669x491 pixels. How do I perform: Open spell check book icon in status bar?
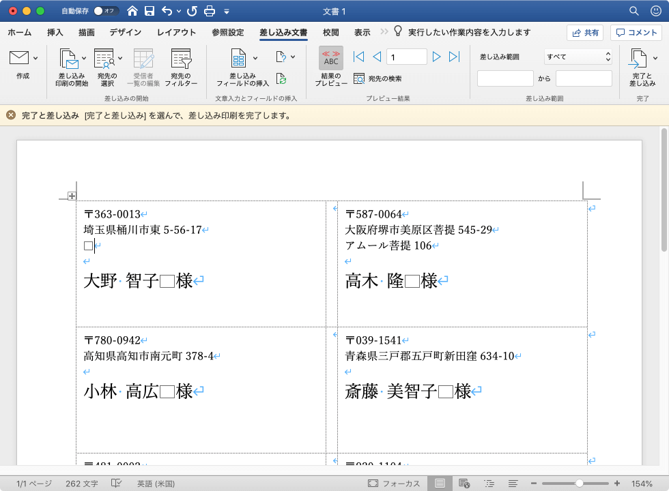[116, 483]
